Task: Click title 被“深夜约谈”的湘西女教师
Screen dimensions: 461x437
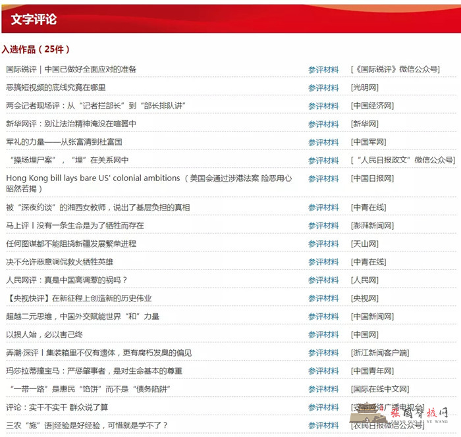Action: click(x=98, y=207)
